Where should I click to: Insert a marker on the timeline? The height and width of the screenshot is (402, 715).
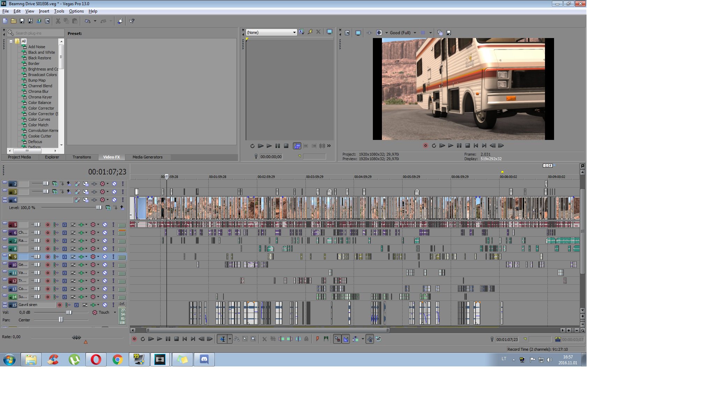317,339
